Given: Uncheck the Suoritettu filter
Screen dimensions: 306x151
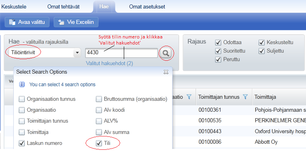Looking at the screenshot, I should tap(218, 51).
